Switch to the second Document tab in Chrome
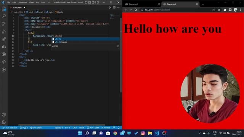This screenshot has width=244, height=137. pyautogui.click(x=180, y=4)
